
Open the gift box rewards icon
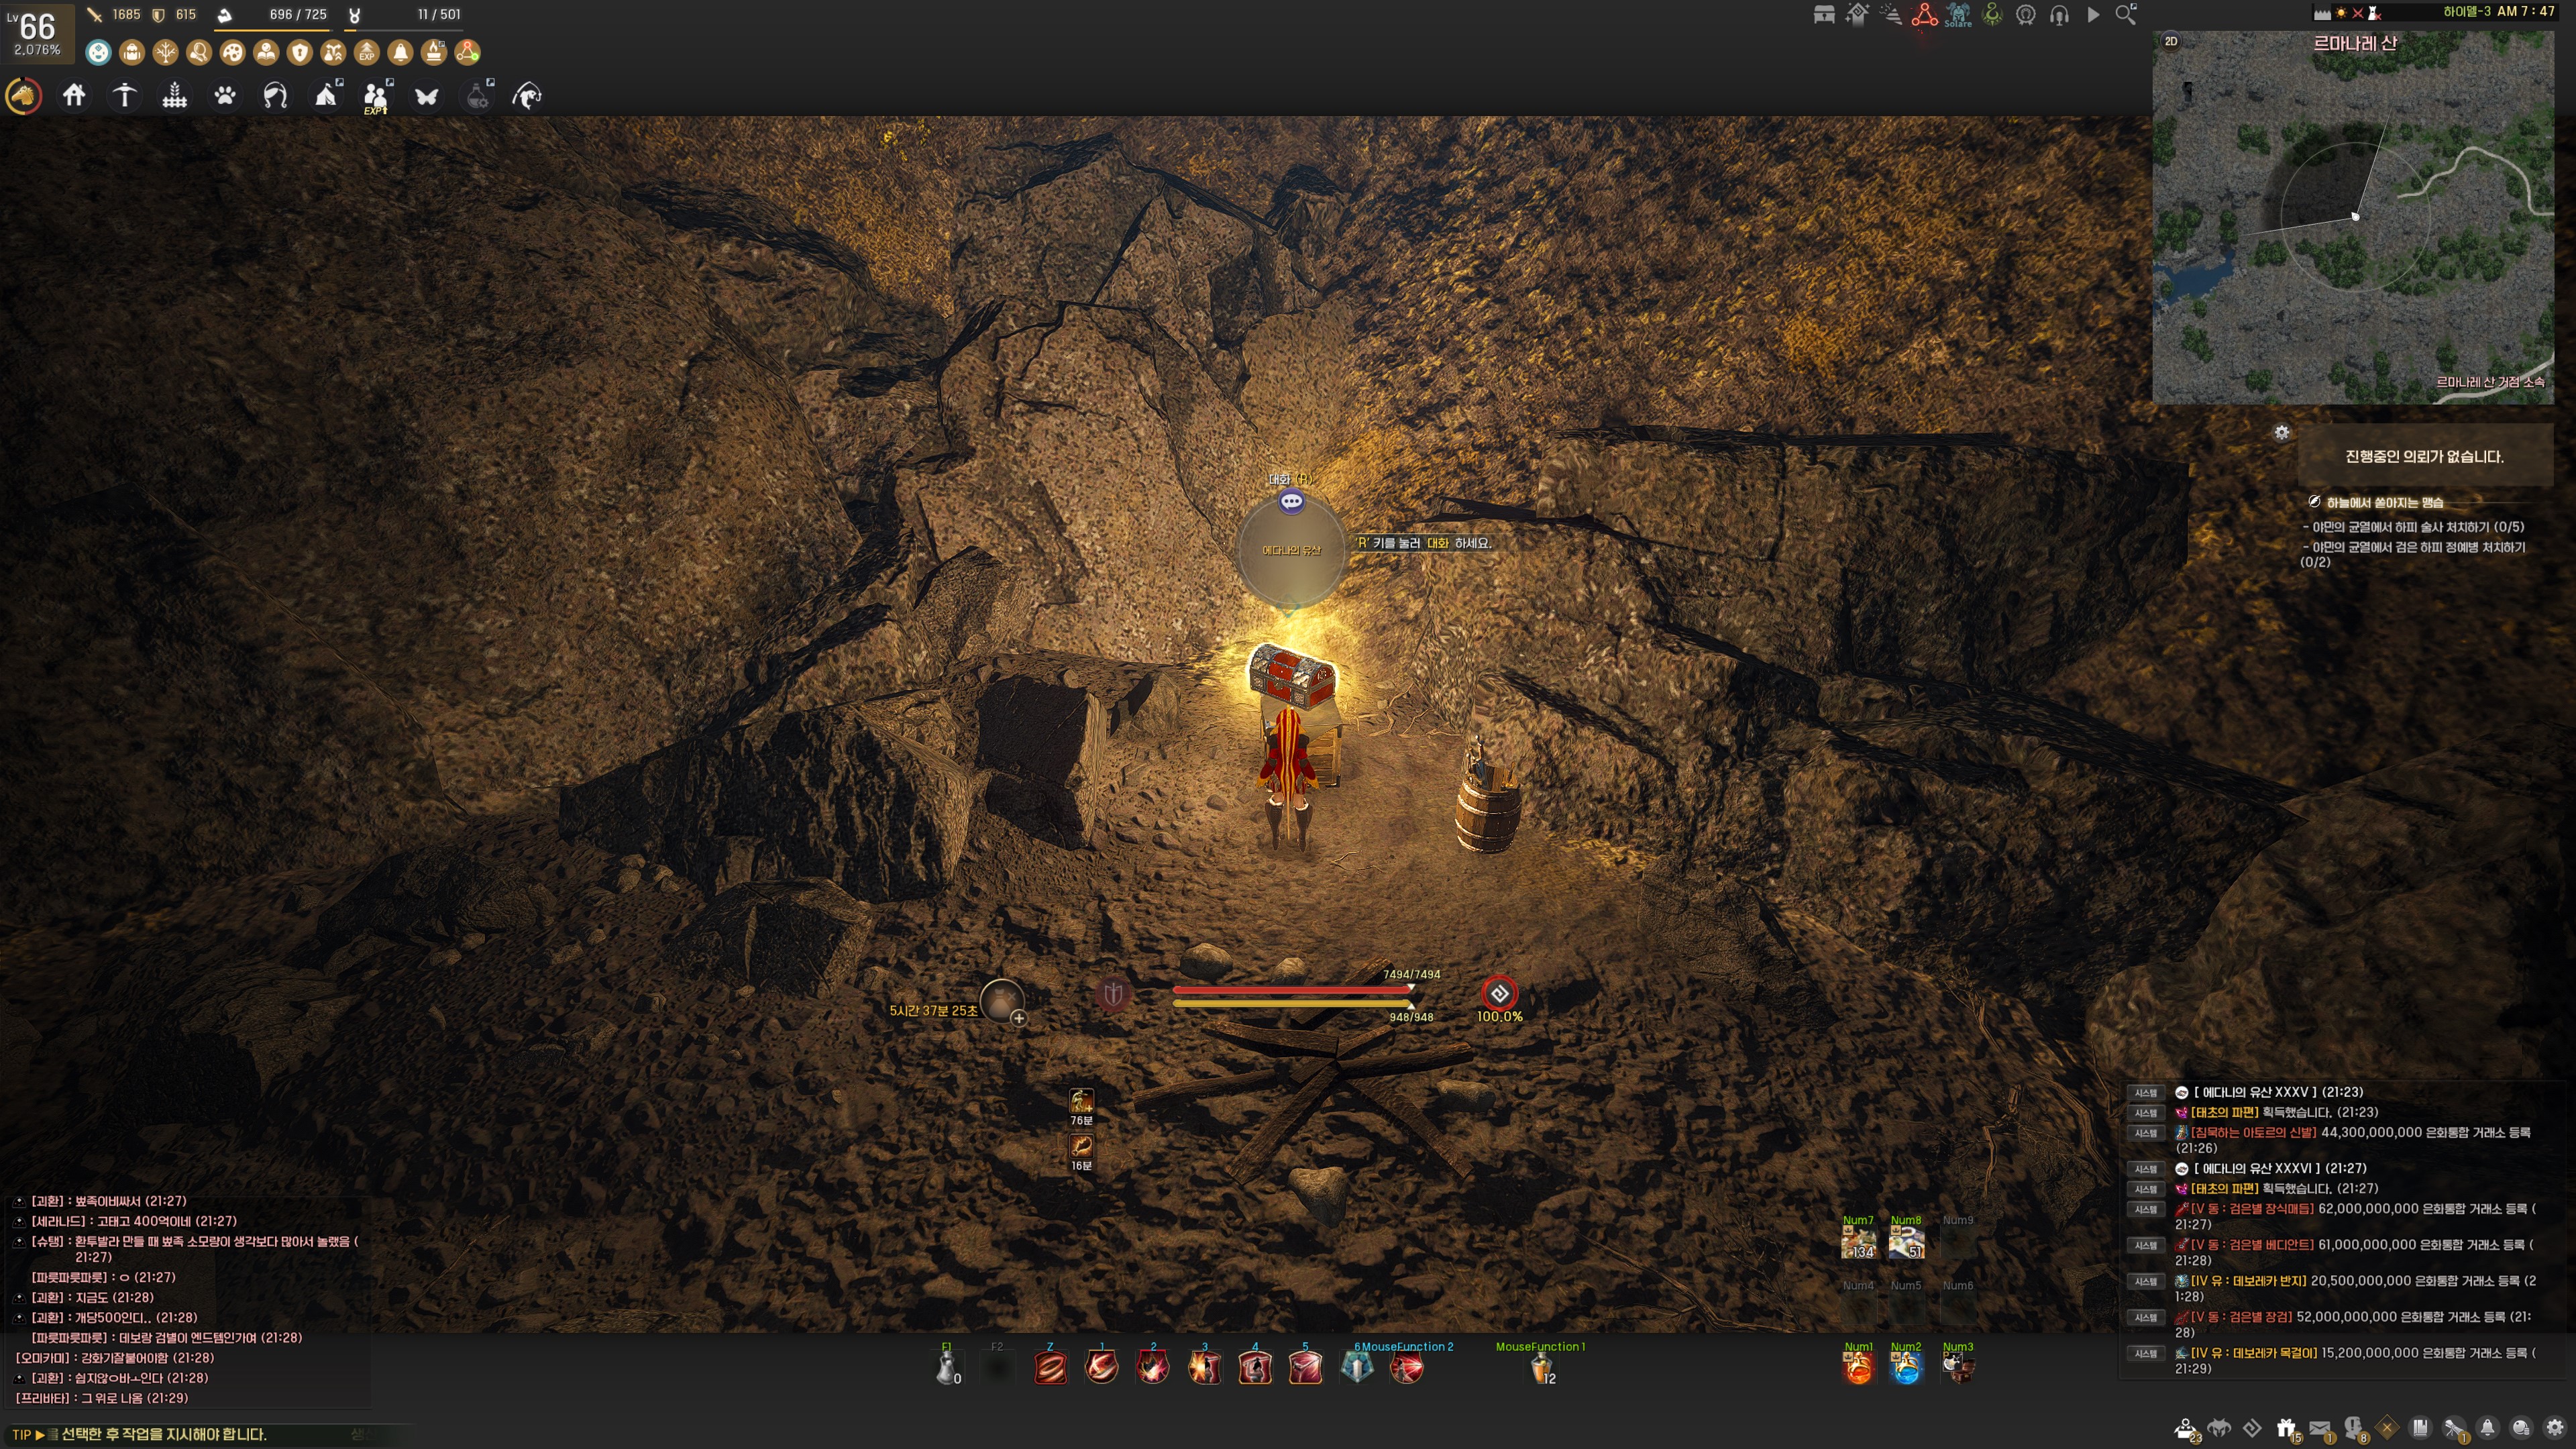(x=2286, y=1428)
